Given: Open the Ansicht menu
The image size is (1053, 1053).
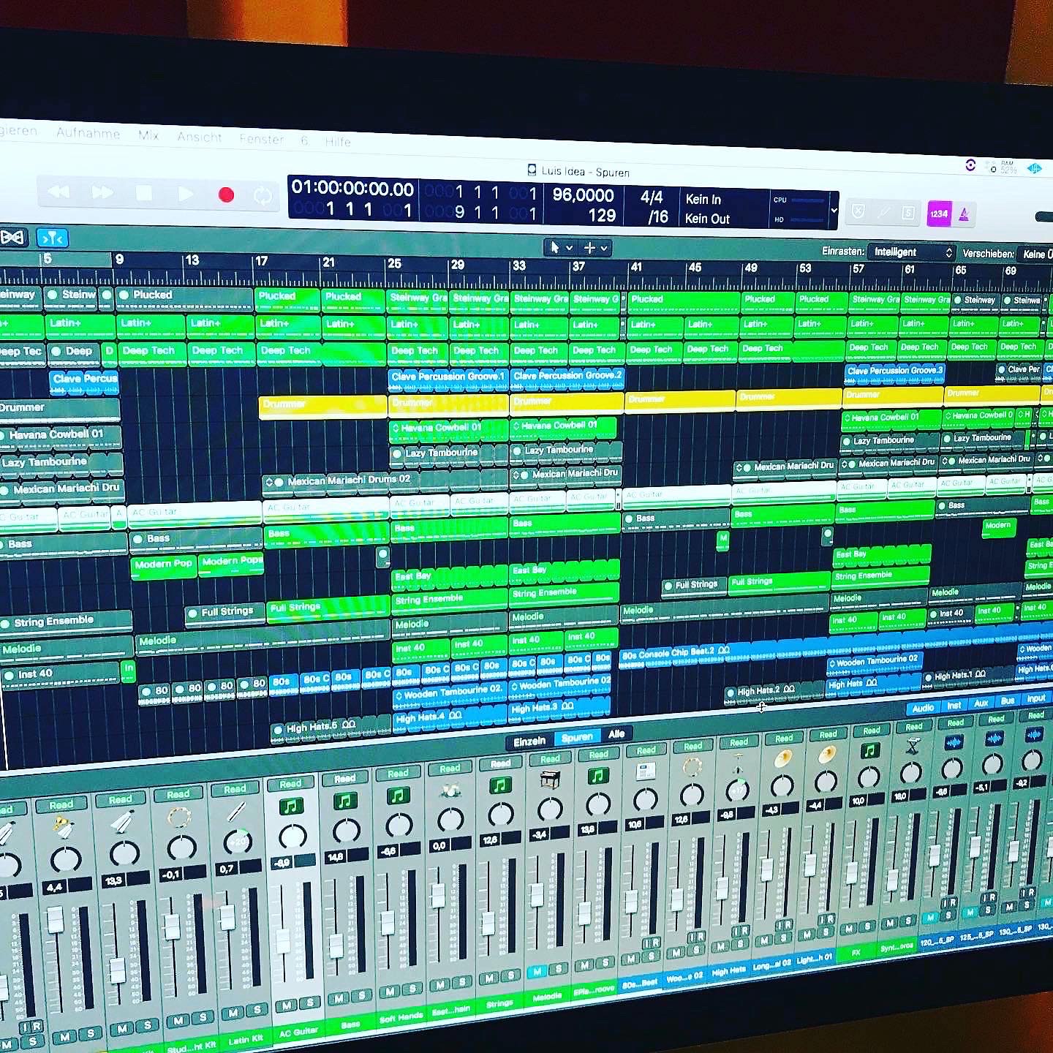Looking at the screenshot, I should click(x=199, y=137).
